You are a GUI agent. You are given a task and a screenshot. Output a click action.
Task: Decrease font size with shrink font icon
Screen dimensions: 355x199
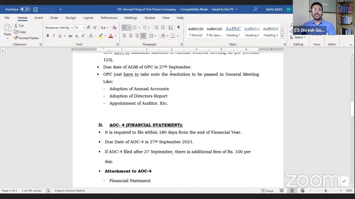tap(95, 27)
